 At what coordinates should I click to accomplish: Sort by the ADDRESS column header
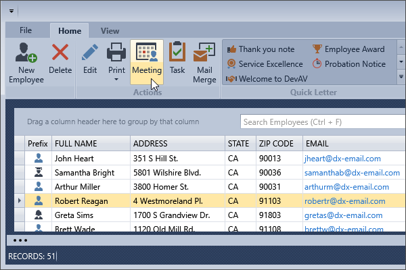pyautogui.click(x=177, y=143)
